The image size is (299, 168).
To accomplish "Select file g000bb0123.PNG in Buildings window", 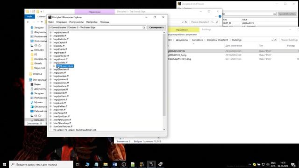I will click(177, 51).
